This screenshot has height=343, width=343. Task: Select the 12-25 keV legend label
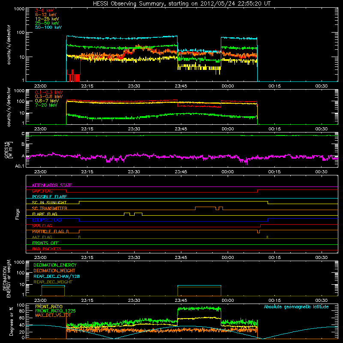tap(47, 19)
